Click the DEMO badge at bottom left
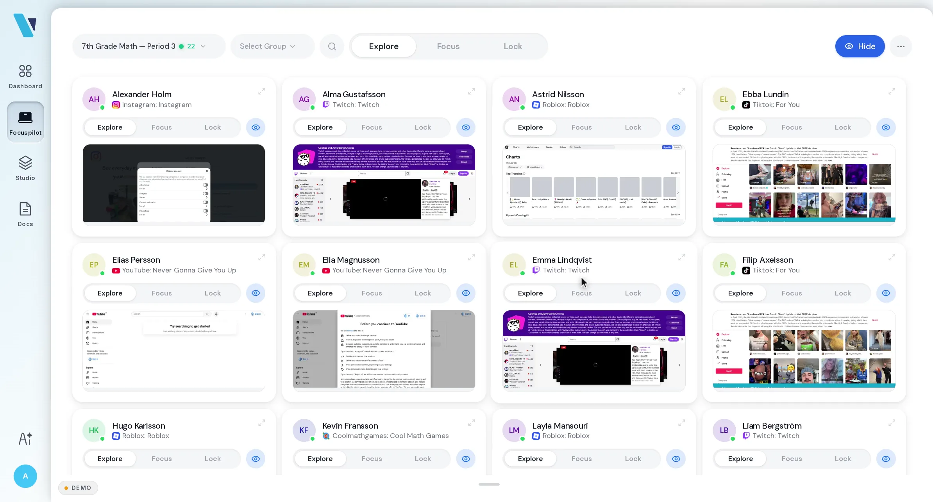933x502 pixels. coord(78,488)
